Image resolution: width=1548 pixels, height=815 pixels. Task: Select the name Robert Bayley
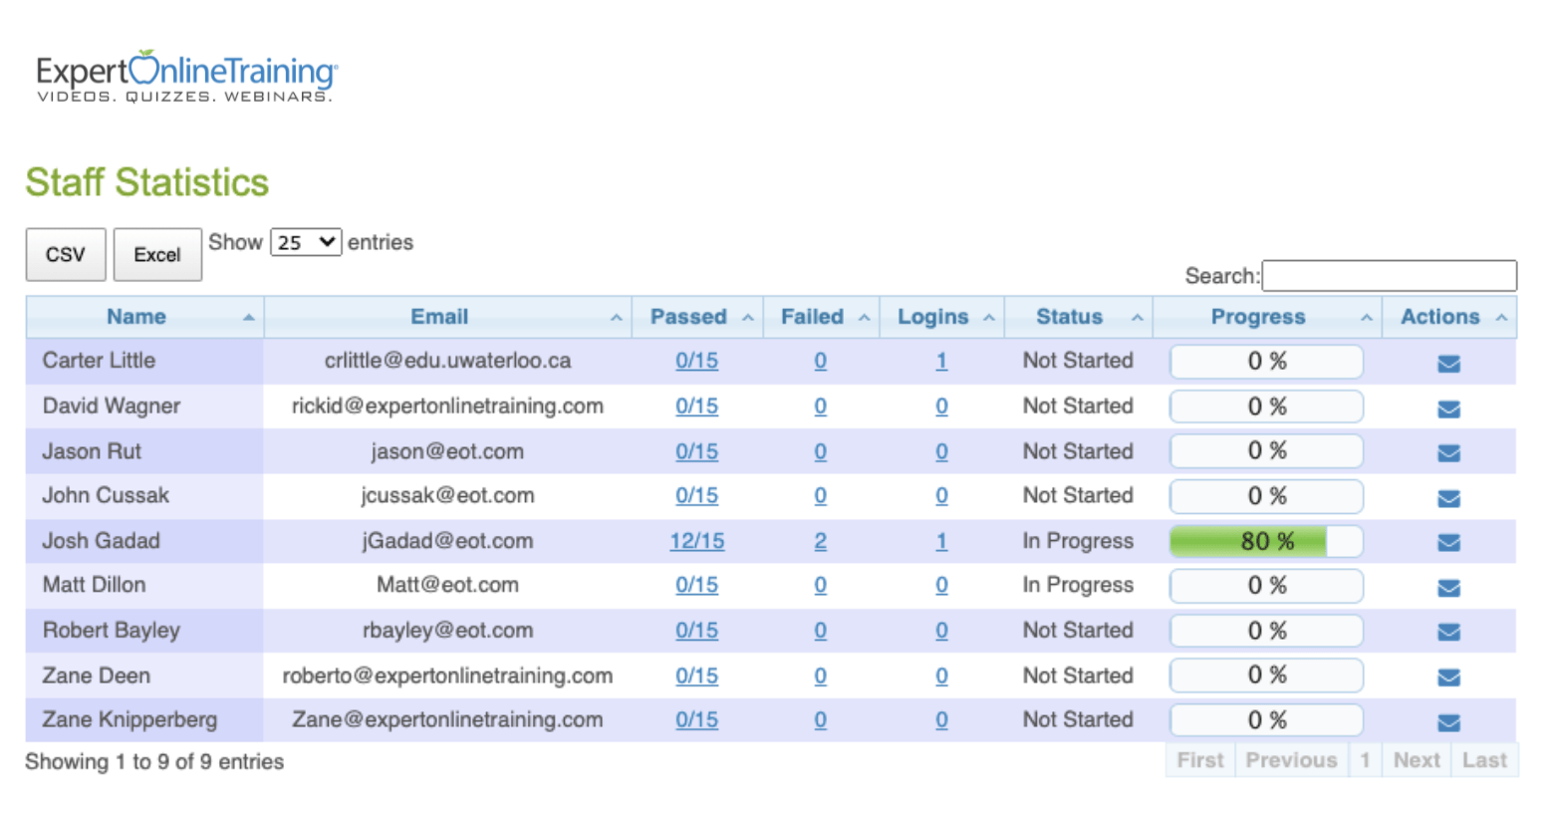click(111, 631)
